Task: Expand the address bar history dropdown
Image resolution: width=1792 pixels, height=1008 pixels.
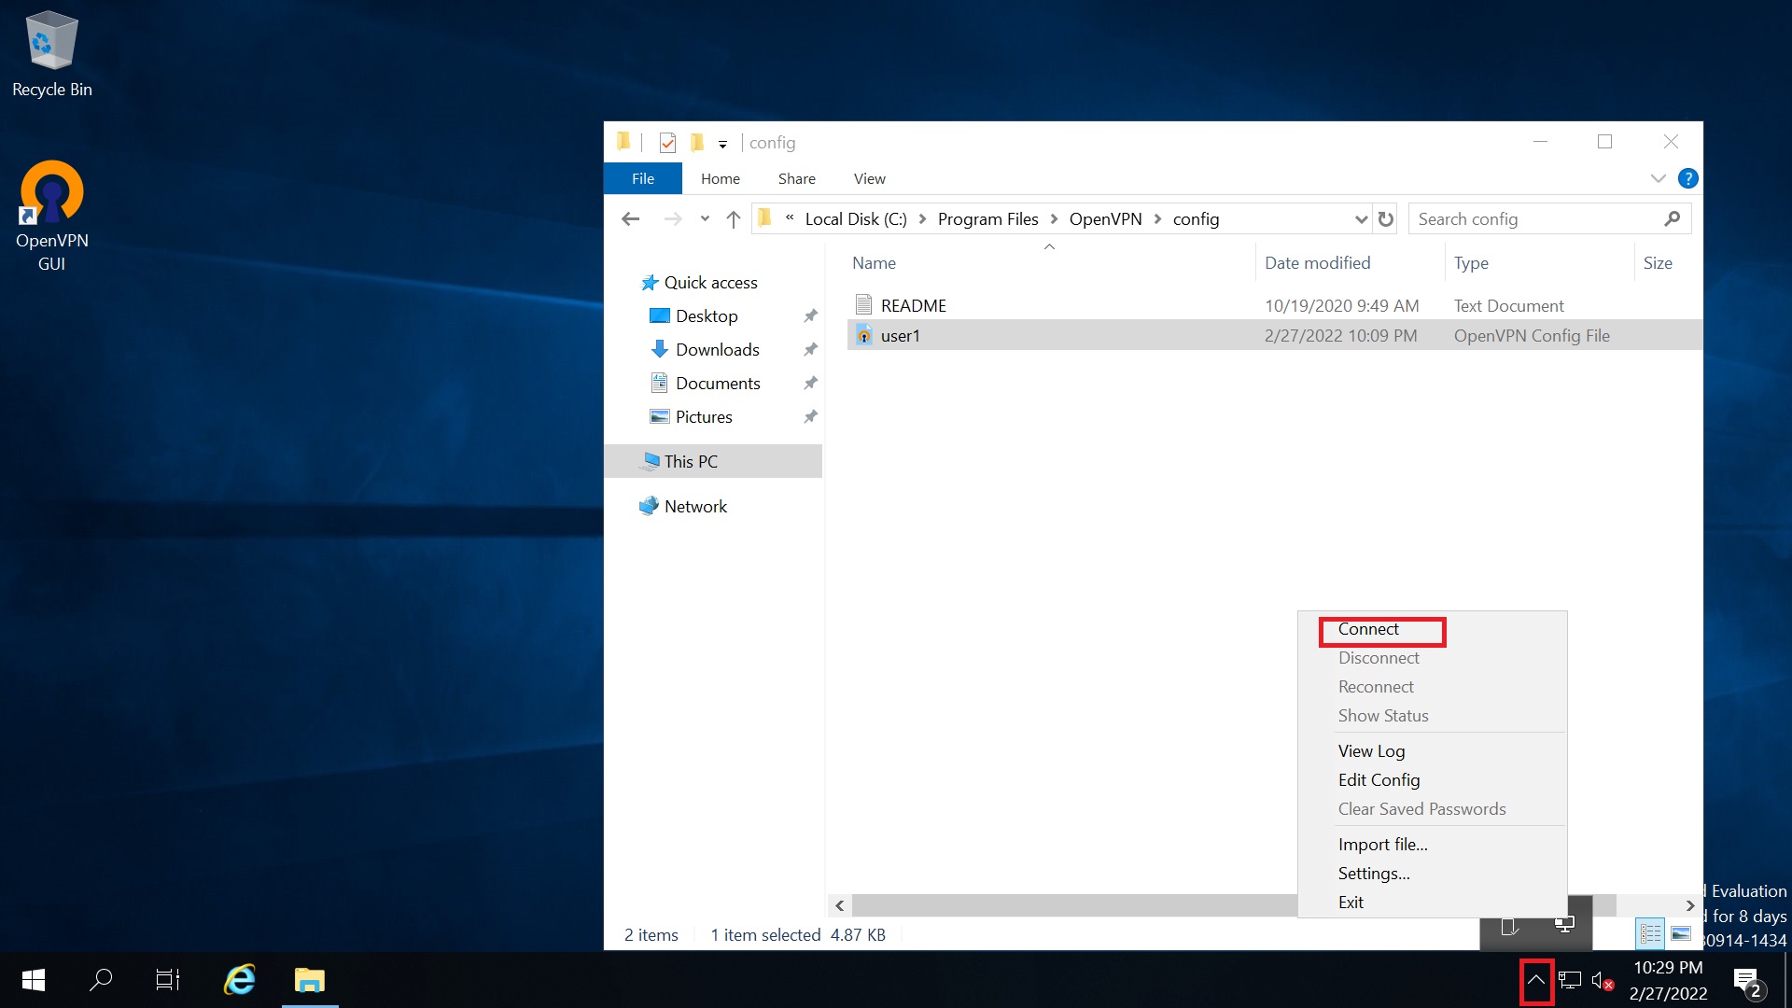Action: point(1361,219)
